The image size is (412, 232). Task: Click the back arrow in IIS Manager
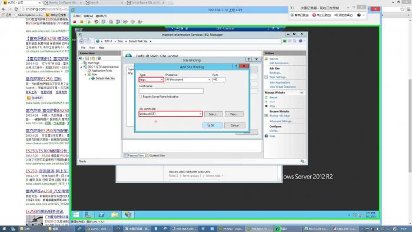82,41
